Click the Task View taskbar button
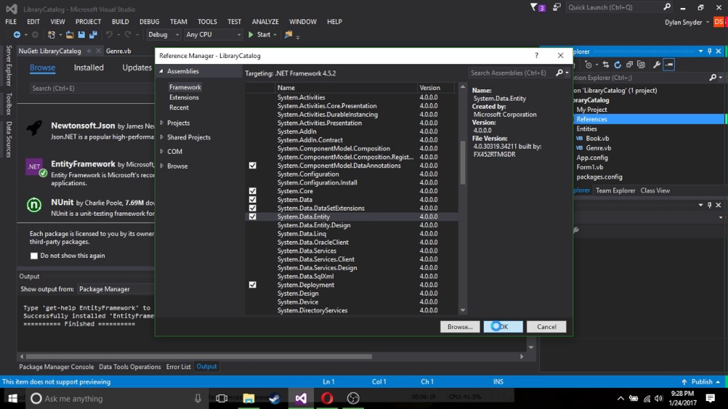Image resolution: width=728 pixels, height=409 pixels. [222, 398]
